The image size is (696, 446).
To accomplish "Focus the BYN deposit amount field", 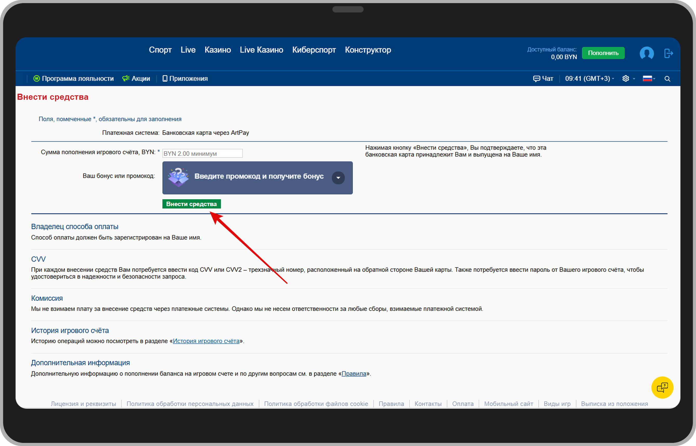I will click(x=202, y=154).
